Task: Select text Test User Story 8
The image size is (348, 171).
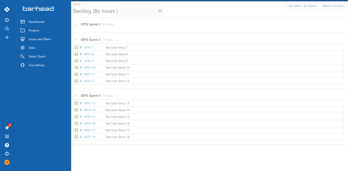Action: click(116, 54)
